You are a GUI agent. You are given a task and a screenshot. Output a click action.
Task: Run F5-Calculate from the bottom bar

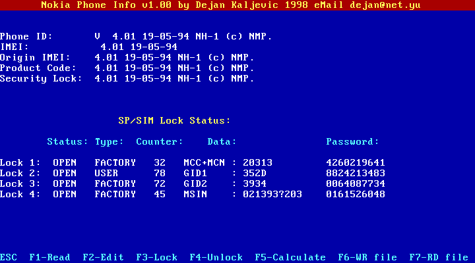(x=290, y=257)
